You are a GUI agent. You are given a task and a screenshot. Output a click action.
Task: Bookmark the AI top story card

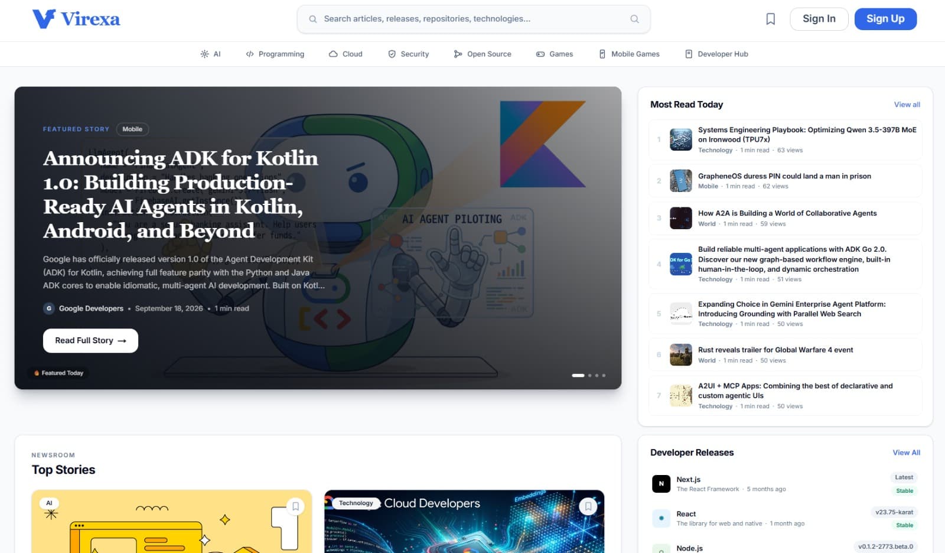click(x=295, y=506)
